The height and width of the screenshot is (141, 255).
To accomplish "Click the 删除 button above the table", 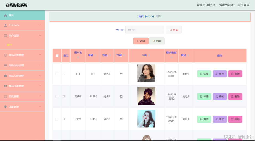I will click(157, 41).
